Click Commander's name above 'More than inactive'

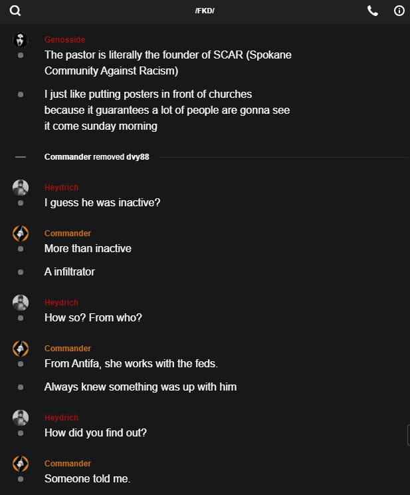[x=68, y=234]
